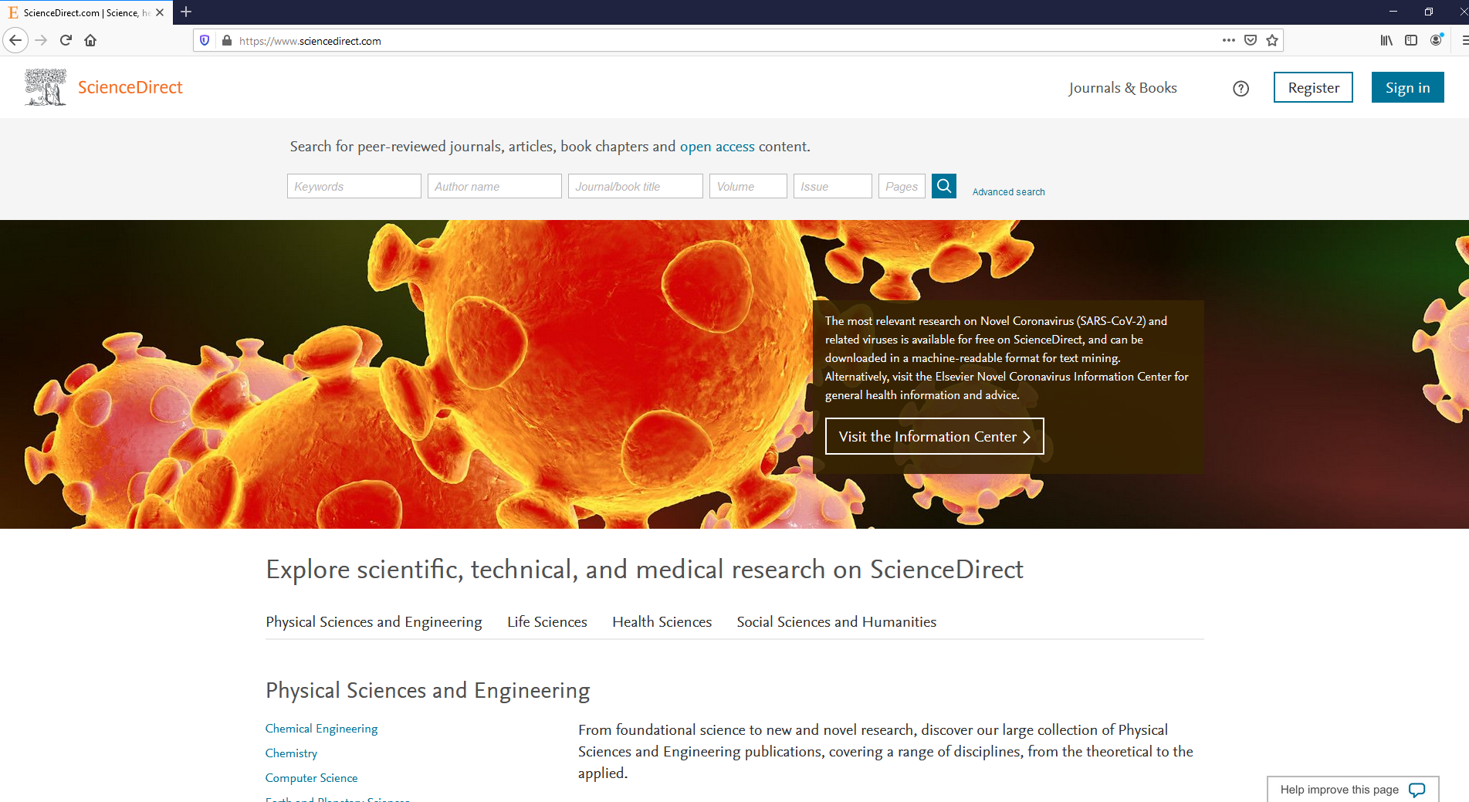Select the Life Sciences tab
Viewport: 1469px width, 802px height.
tap(547, 622)
